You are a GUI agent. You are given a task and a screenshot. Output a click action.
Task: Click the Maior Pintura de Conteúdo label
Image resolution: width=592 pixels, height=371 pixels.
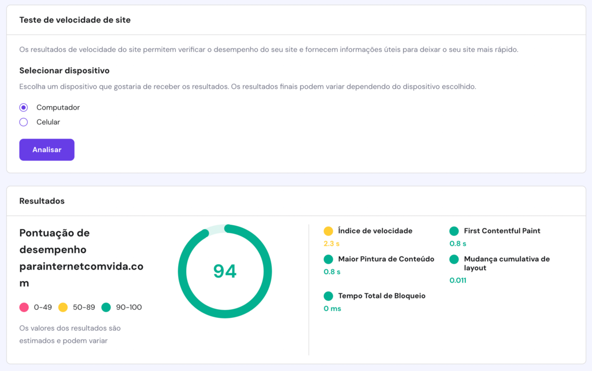[x=386, y=259]
